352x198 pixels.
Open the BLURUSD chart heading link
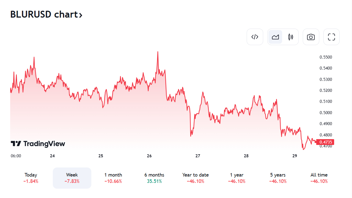tap(44, 14)
